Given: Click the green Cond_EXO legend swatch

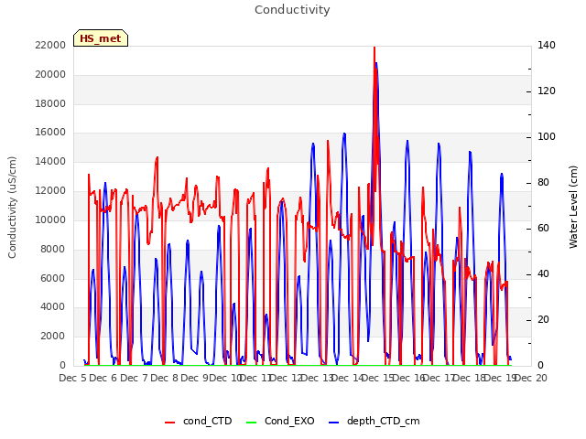Looking at the screenshot, I should [x=252, y=423].
